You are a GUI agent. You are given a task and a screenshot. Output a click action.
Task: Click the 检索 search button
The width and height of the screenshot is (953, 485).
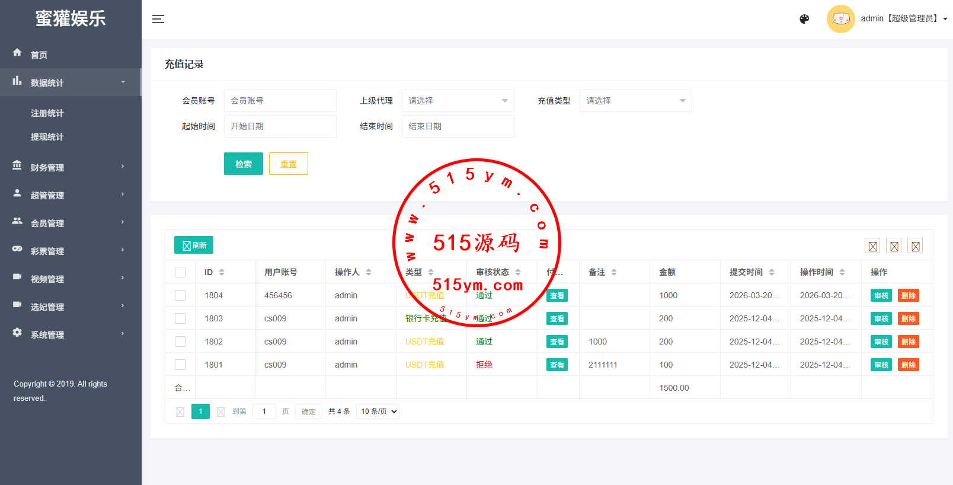click(x=244, y=164)
